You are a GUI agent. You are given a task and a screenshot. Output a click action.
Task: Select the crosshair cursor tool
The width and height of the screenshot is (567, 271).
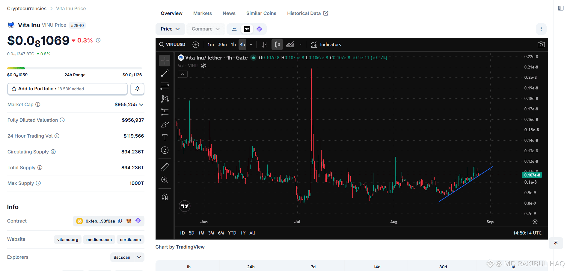tap(165, 61)
